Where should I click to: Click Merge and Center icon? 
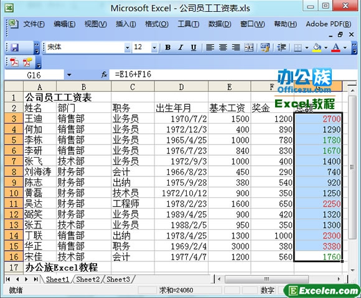tap(249, 48)
